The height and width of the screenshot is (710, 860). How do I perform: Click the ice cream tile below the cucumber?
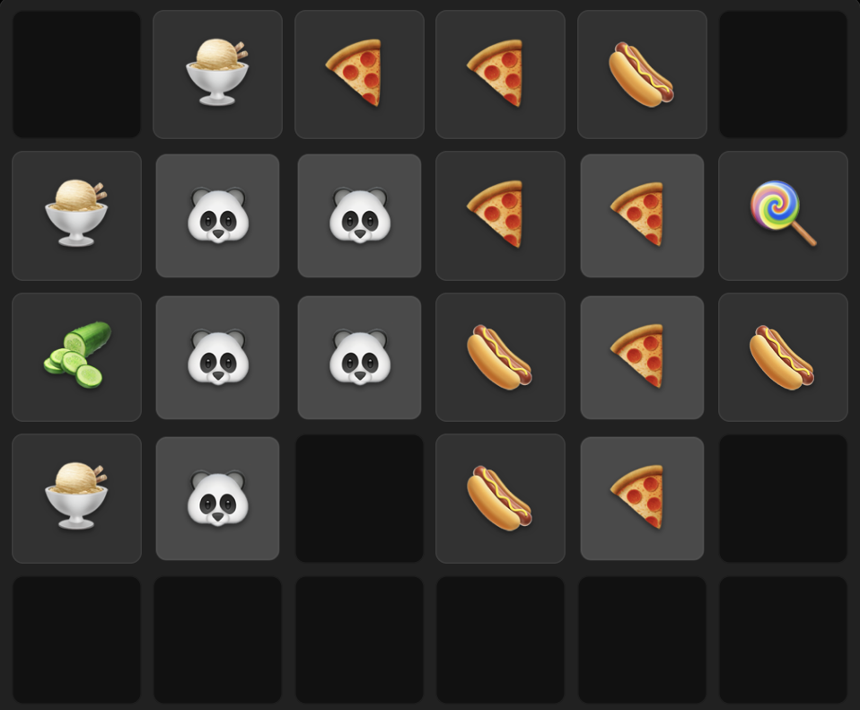point(77,498)
